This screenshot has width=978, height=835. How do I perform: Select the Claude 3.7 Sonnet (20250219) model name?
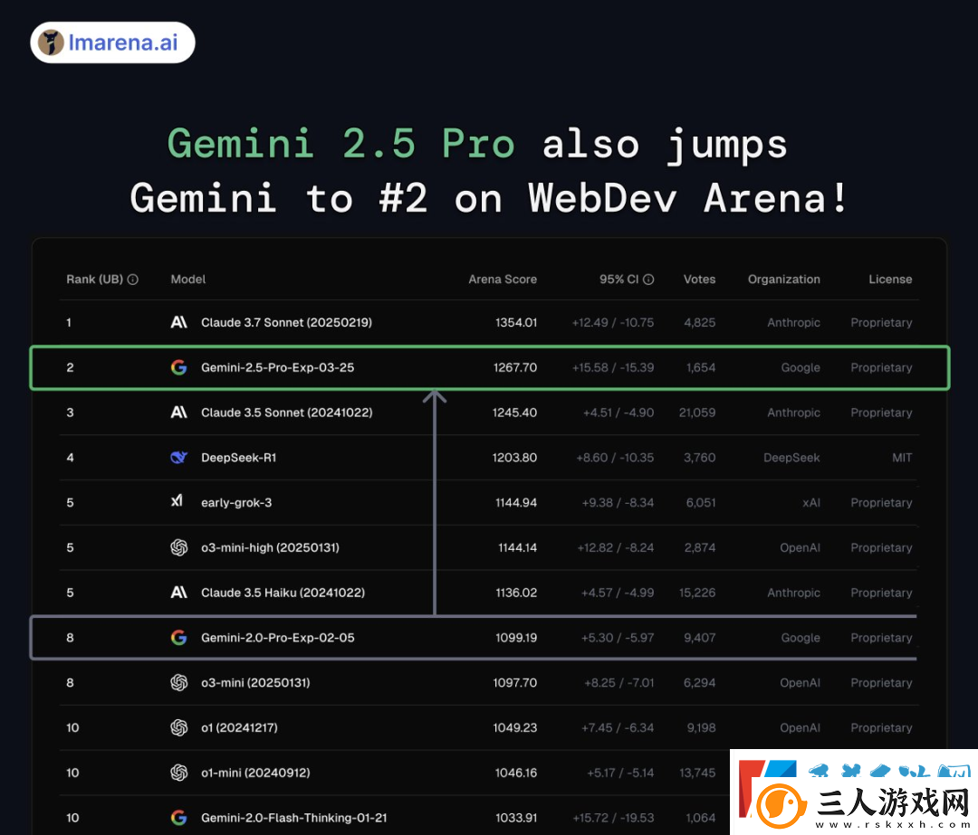pos(286,322)
